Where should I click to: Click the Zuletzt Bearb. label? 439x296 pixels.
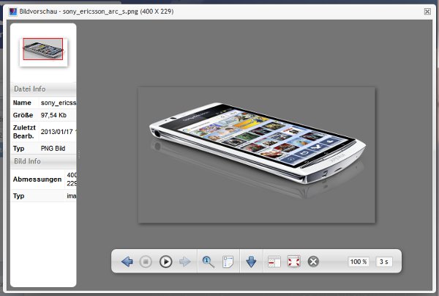pyautogui.click(x=24, y=132)
